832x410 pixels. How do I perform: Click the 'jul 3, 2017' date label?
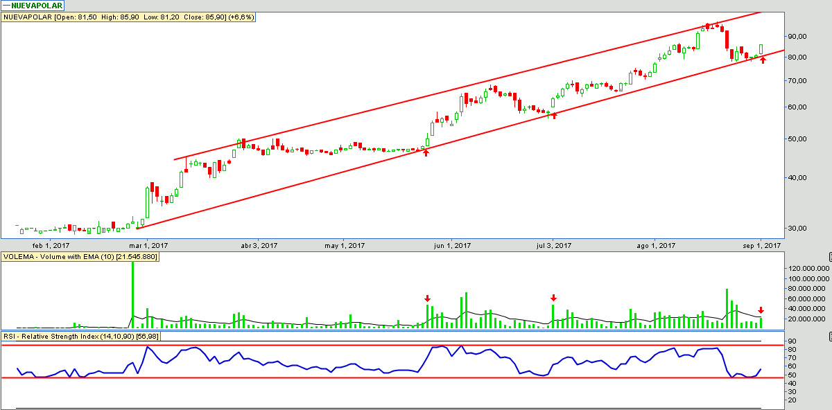553,245
